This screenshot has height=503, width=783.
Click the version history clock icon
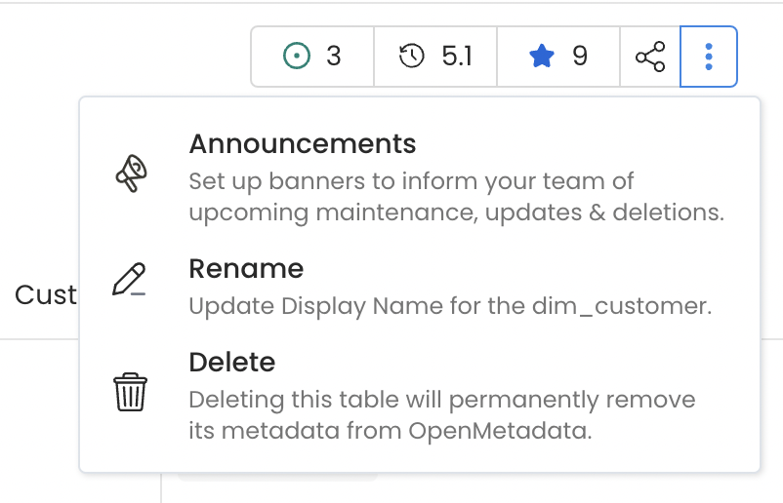tap(412, 57)
